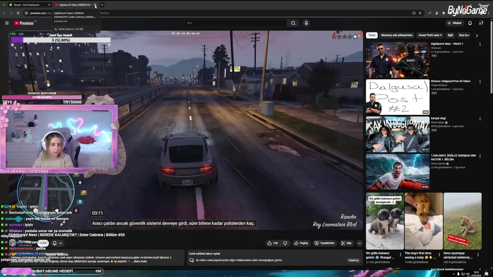
Task: Show more filter chips with the right chevron
Action: pos(477,35)
